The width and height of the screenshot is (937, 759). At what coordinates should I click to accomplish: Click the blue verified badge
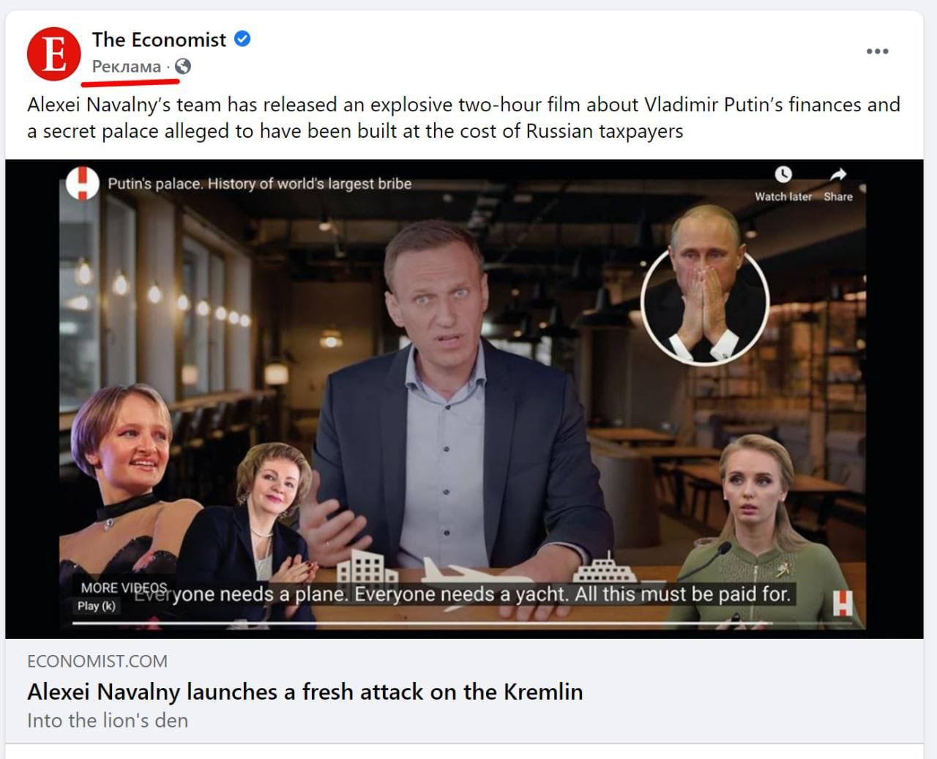(242, 39)
